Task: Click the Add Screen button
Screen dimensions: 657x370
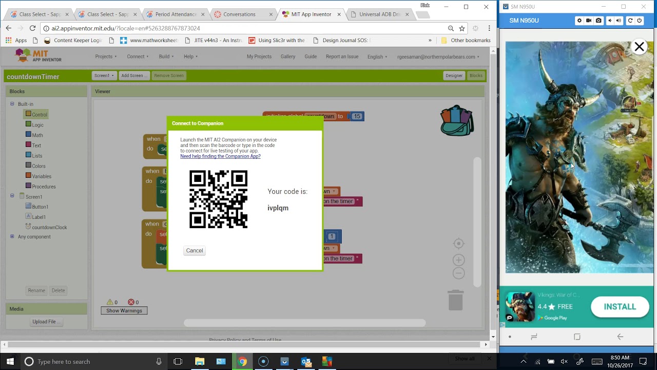Action: coord(134,76)
